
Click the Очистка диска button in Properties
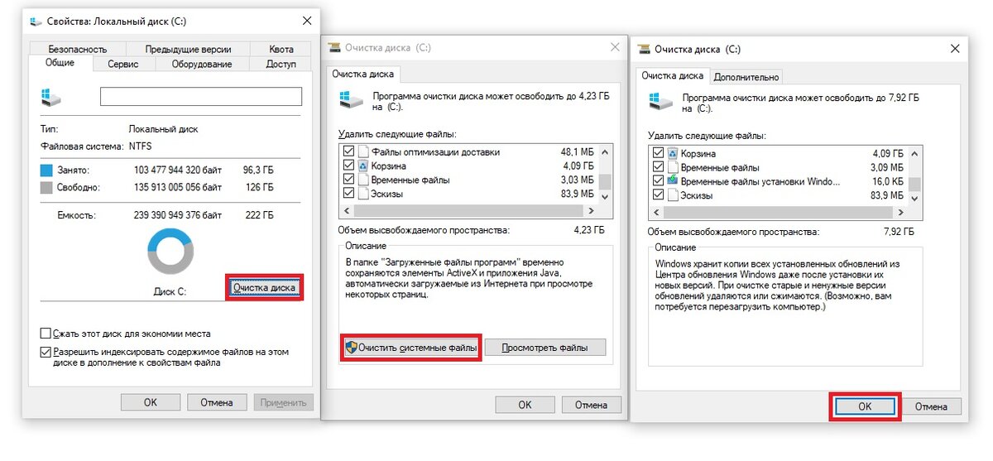tap(264, 288)
